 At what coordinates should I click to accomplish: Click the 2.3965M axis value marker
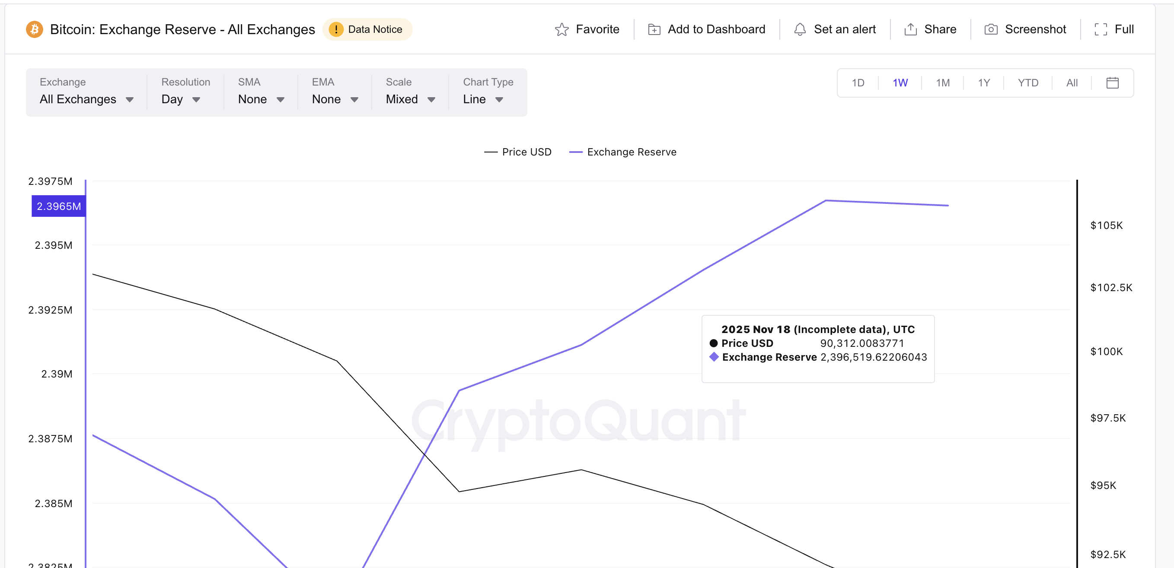click(x=58, y=206)
